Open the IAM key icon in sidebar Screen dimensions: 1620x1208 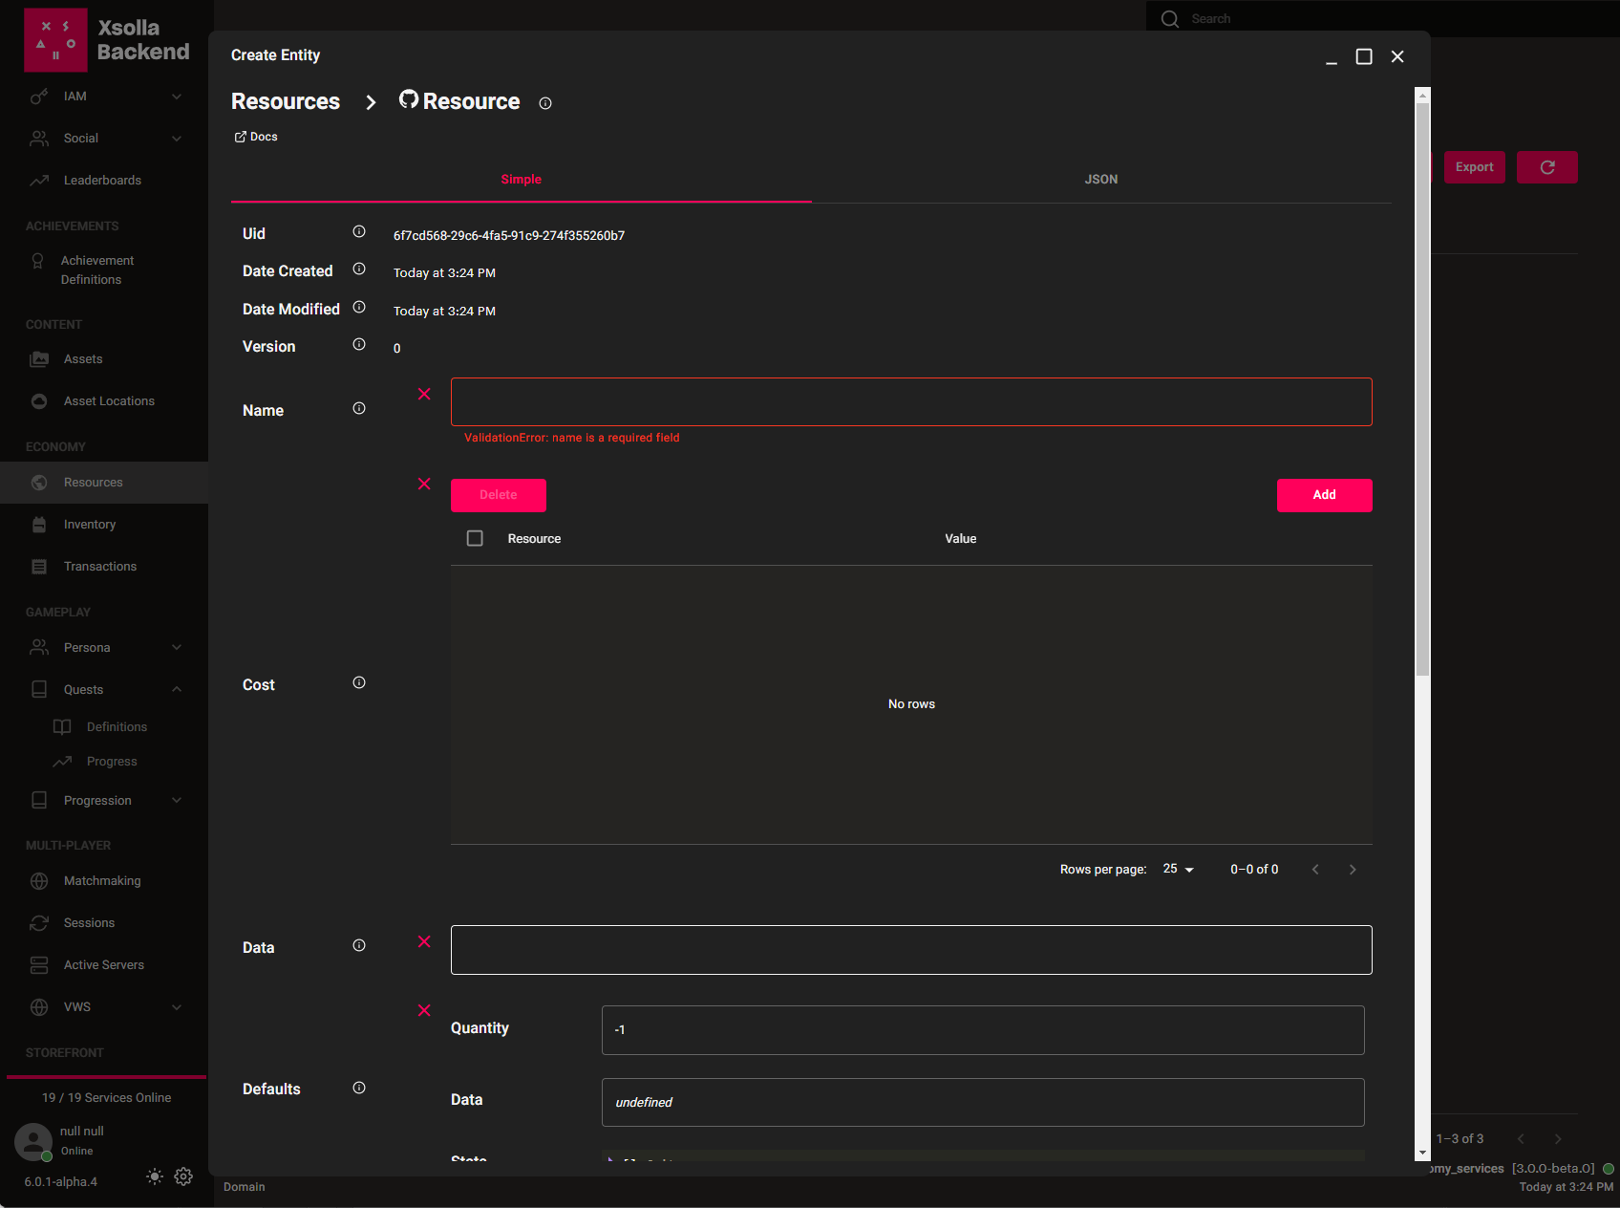coord(39,97)
